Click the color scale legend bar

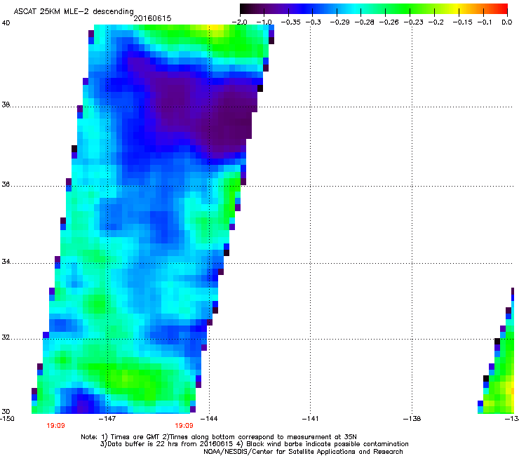click(x=374, y=9)
